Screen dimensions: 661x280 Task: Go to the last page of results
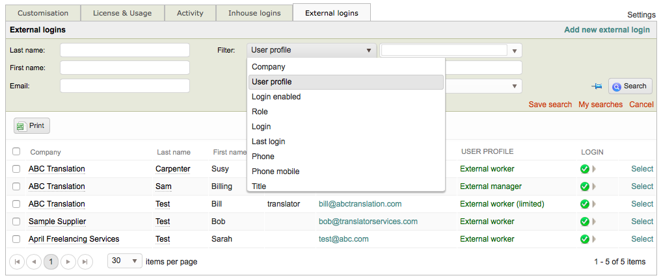click(x=85, y=262)
